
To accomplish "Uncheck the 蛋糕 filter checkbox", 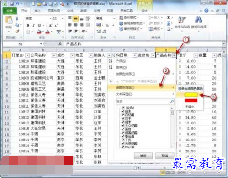I will pyautogui.click(x=123, y=129).
